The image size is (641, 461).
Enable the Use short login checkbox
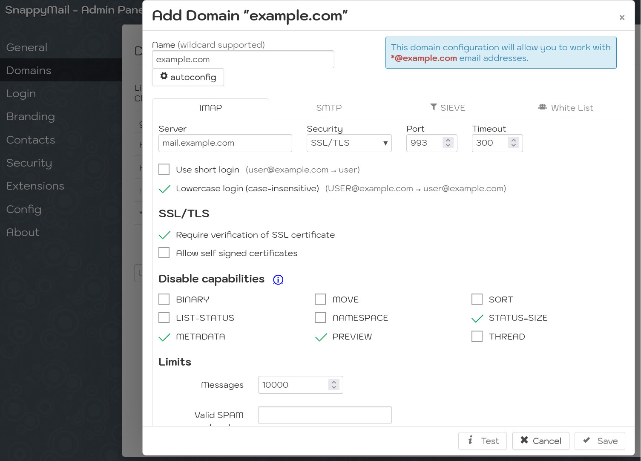[164, 169]
